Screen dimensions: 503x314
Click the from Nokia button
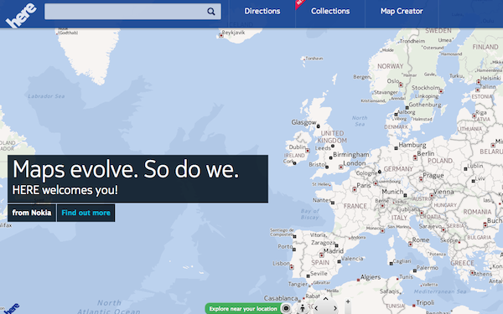[x=32, y=213]
